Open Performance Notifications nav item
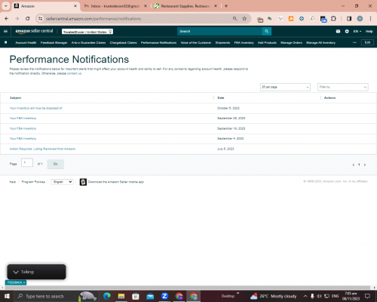This screenshot has height=302, width=377. pos(158,43)
